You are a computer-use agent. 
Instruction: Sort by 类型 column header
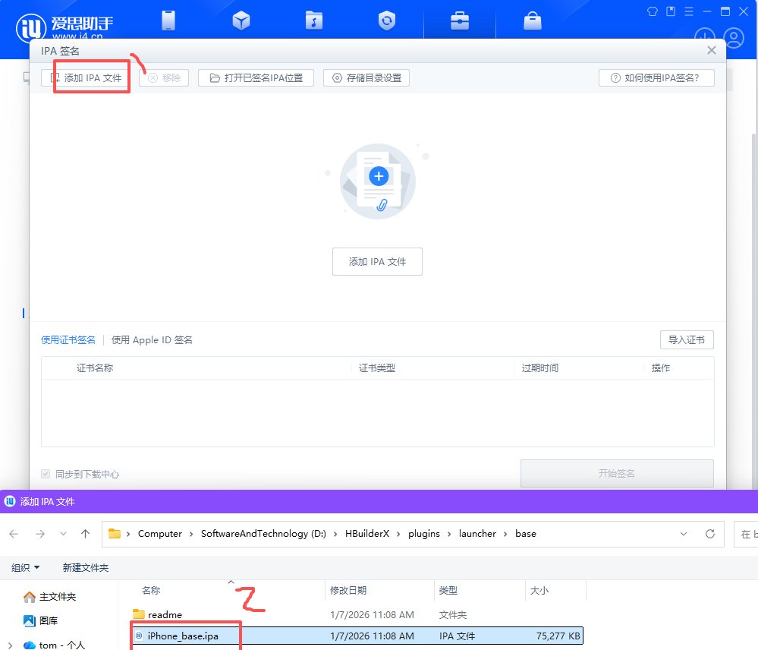[x=448, y=591]
